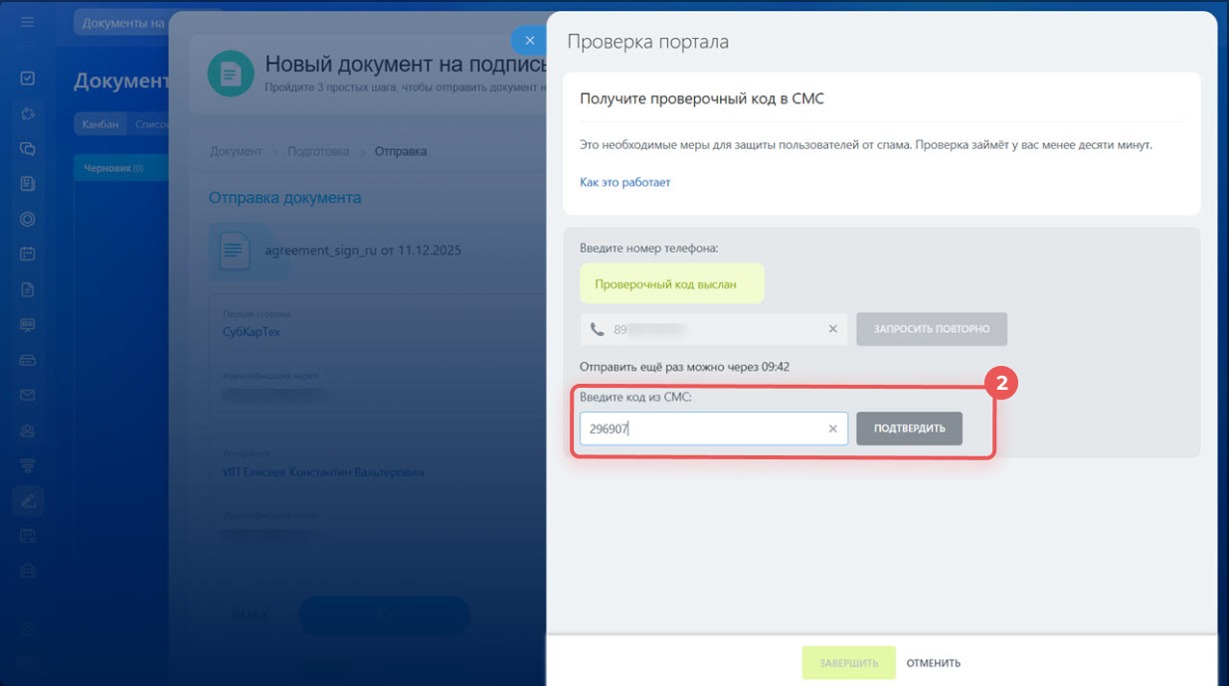Open the mail envelope icon in sidebar
The height and width of the screenshot is (686, 1229).
coord(28,395)
